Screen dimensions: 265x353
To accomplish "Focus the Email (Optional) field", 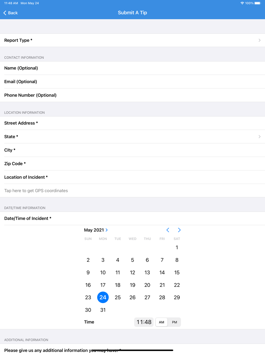I will (x=132, y=82).
